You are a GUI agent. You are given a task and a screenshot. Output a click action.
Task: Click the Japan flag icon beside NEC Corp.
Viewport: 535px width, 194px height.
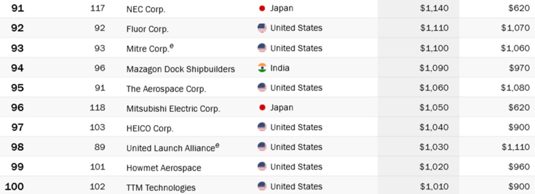262,8
